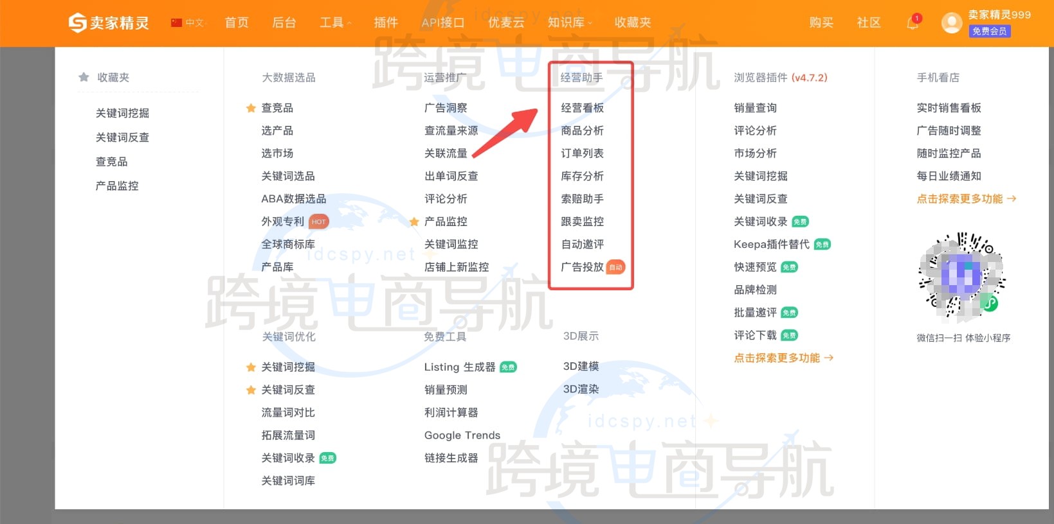
Task: Select 选产品 under 大数据选品
Action: coord(277,130)
